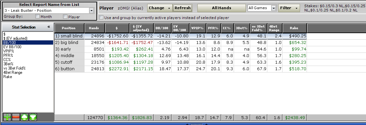The image size is (366, 125).
Task: Sort by the 3Bet% column header
Action: pos(242,28)
